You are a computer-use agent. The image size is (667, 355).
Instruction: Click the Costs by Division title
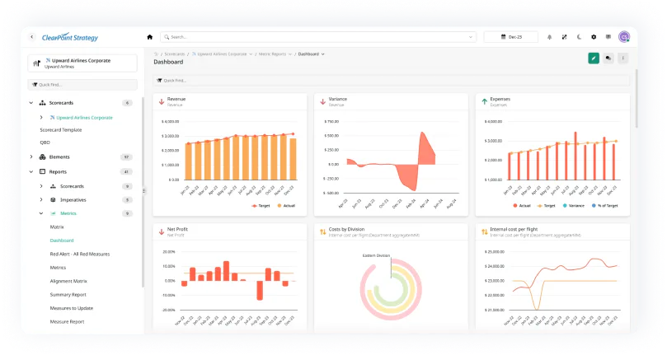point(346,229)
